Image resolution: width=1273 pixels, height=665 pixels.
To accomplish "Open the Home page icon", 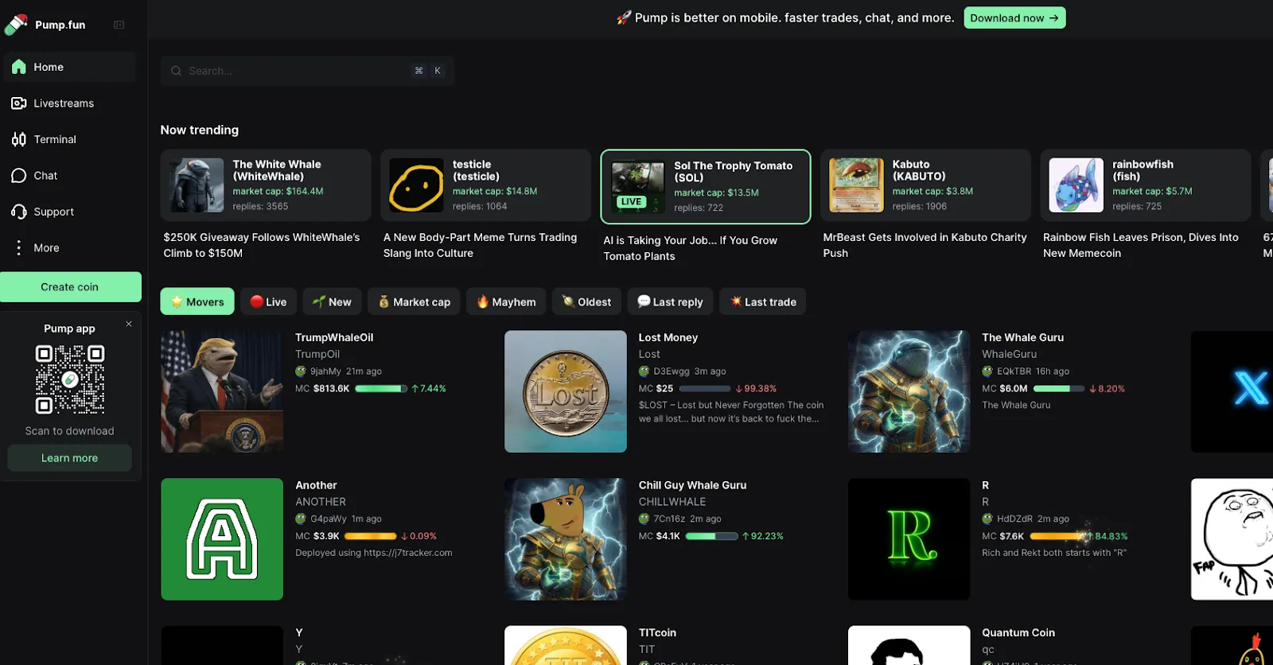I will (19, 67).
